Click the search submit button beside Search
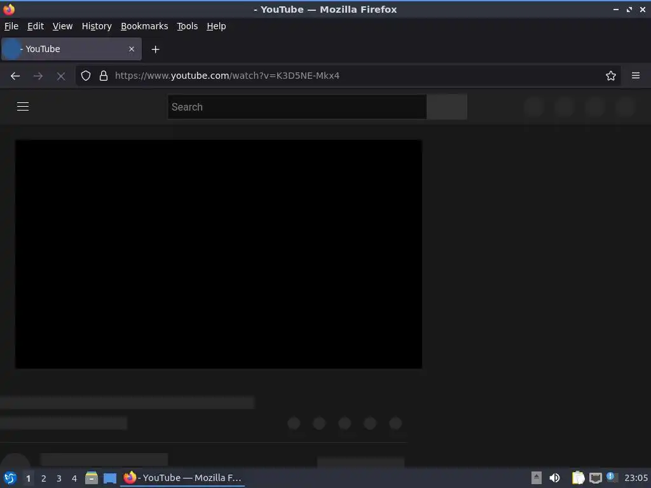The height and width of the screenshot is (488, 651). coord(447,107)
